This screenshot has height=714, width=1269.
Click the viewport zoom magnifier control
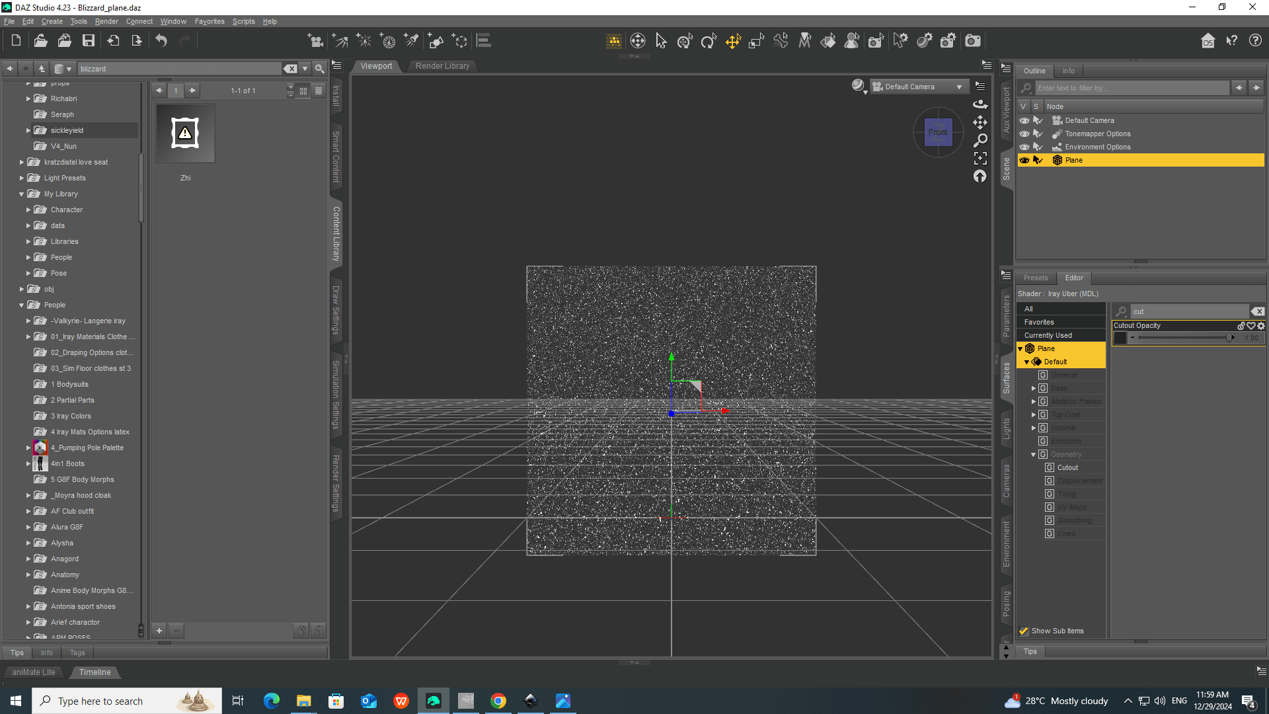(x=980, y=140)
